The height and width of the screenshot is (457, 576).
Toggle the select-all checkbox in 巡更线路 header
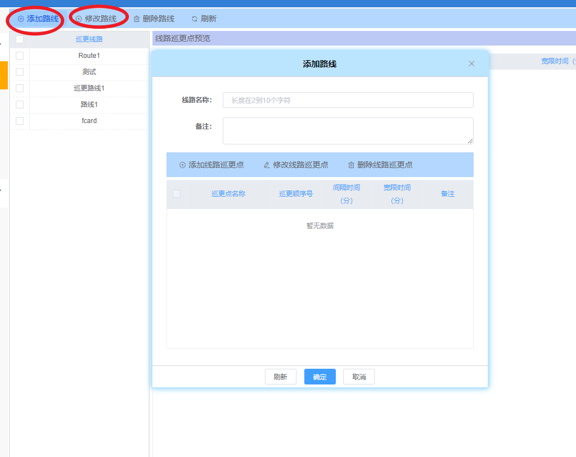(x=20, y=39)
